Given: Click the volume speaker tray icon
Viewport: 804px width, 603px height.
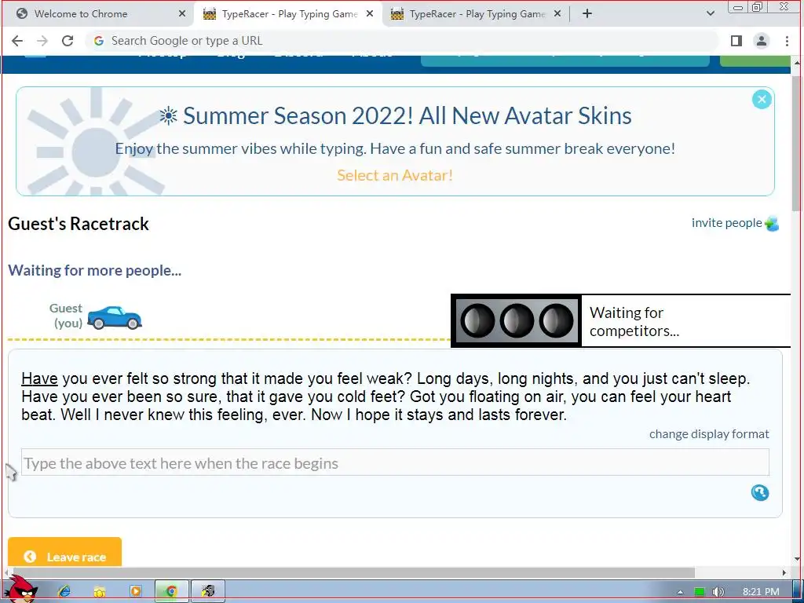Looking at the screenshot, I should (x=718, y=592).
